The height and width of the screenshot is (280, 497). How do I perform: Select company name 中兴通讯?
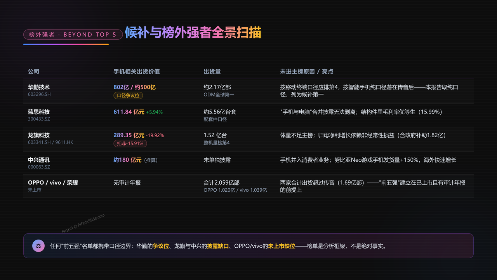pos(39,160)
